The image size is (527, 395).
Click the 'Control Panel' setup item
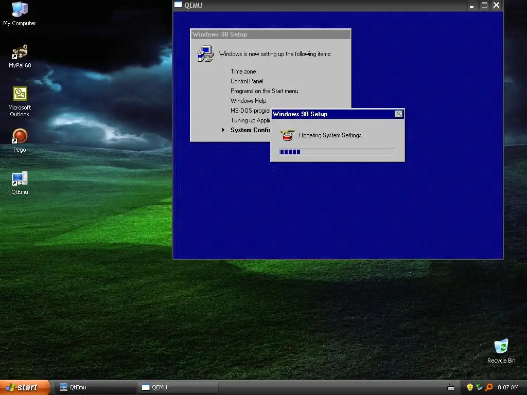point(247,81)
